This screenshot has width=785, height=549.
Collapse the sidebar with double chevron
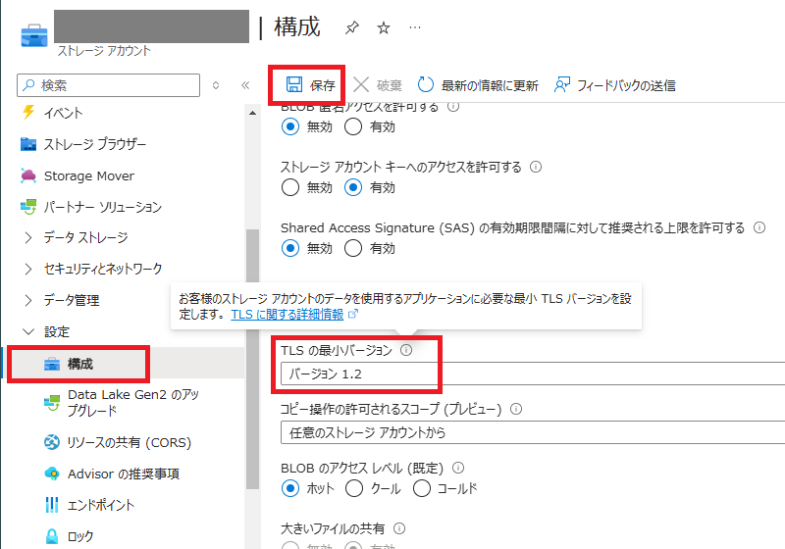tap(245, 85)
